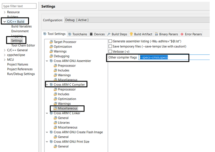Switch to the Toolchains tab
The width and height of the screenshot is (215, 152).
tap(78, 34)
